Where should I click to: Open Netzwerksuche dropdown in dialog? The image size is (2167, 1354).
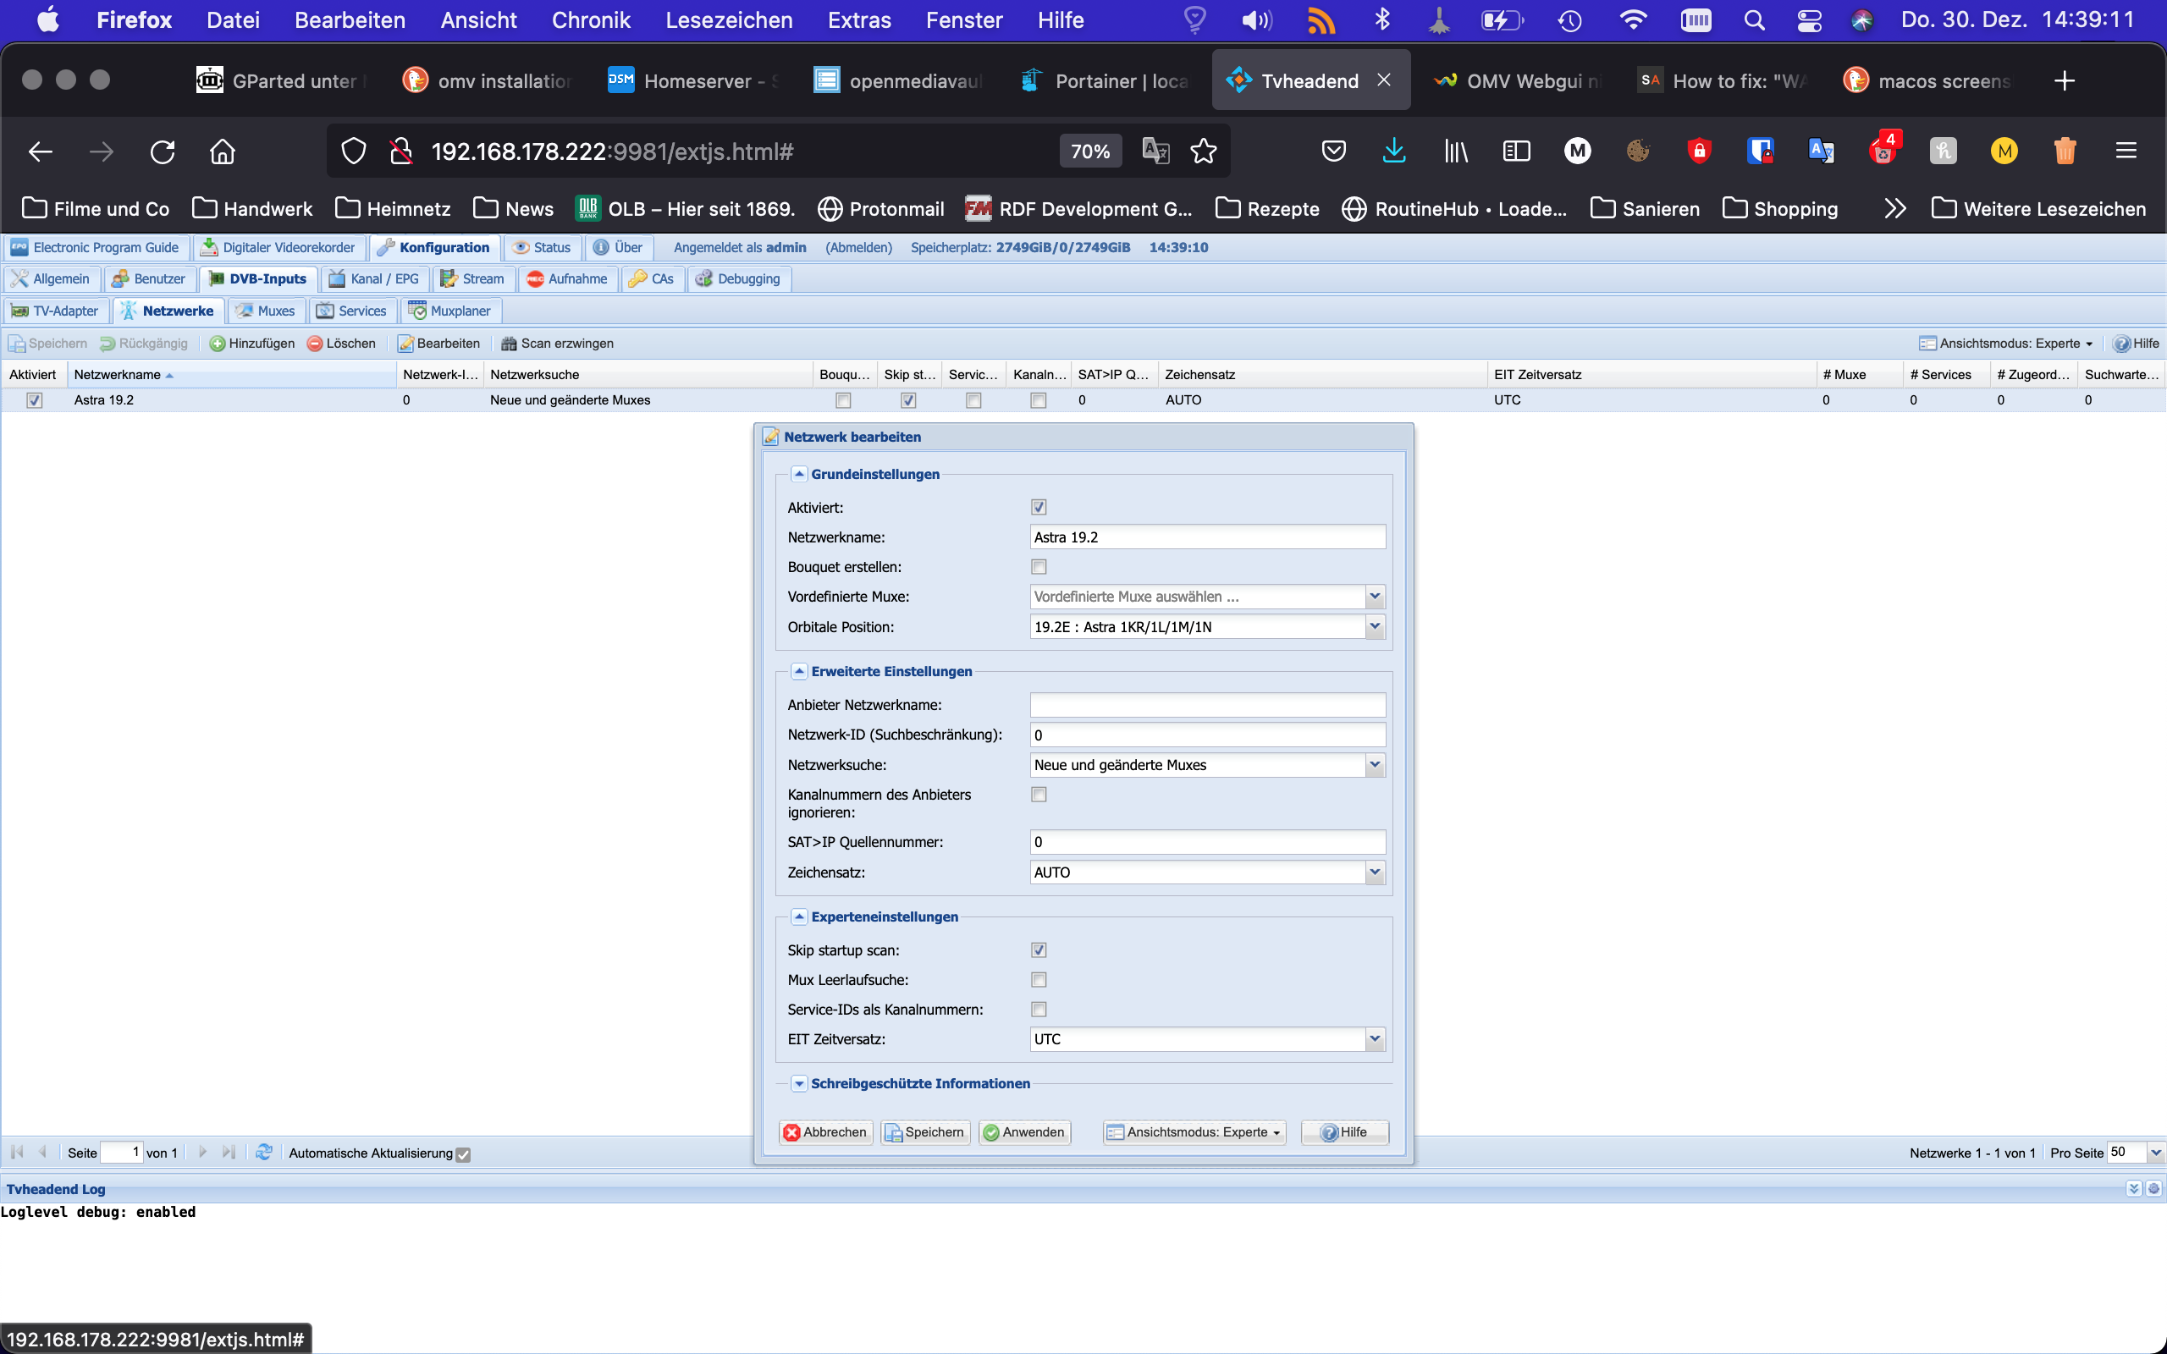(1375, 765)
